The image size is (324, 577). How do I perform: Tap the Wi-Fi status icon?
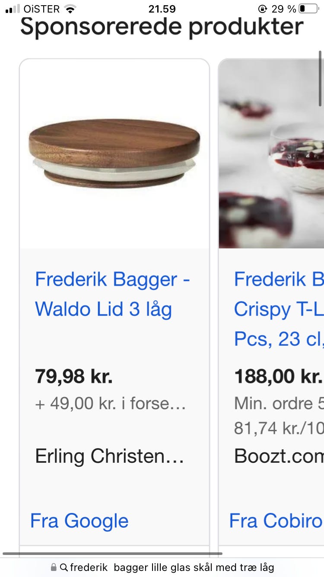70,9
